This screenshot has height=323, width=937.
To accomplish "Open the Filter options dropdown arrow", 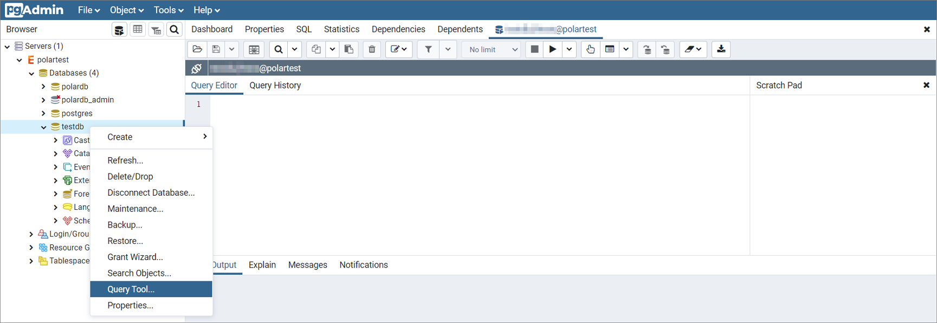I will 448,49.
